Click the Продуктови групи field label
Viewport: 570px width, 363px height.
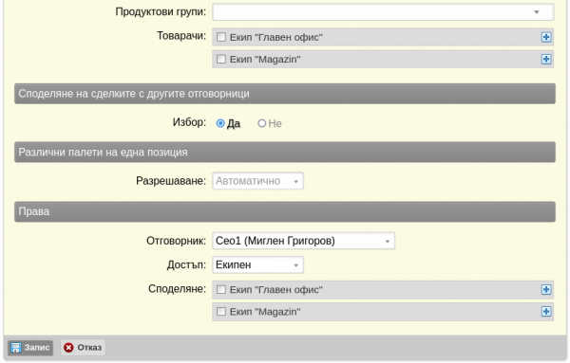[161, 11]
